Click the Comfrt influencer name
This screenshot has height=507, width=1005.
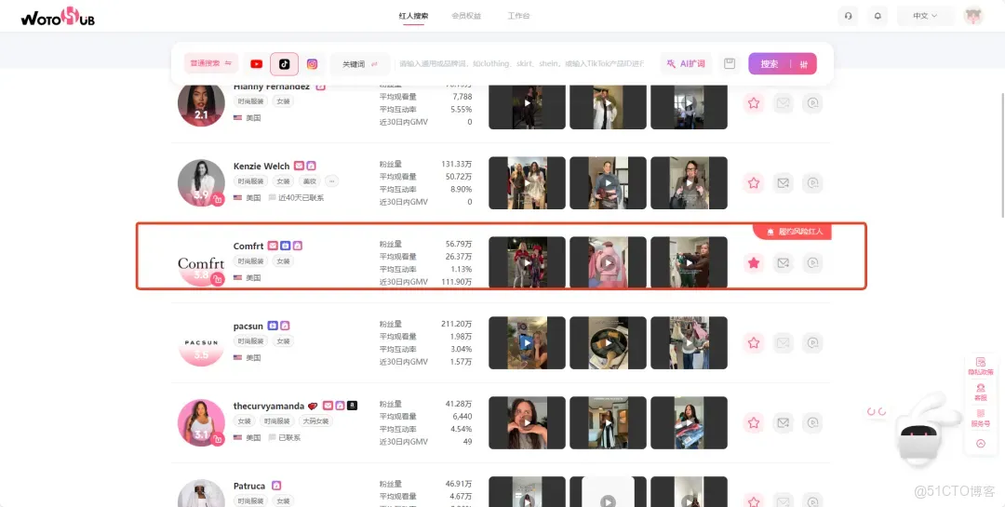(248, 247)
